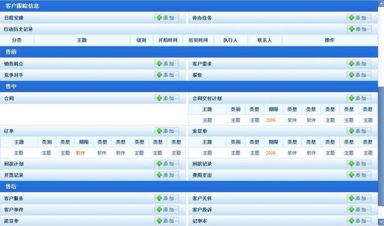
Task: Click the green plus icon for 回款记录
Action: tap(352, 164)
